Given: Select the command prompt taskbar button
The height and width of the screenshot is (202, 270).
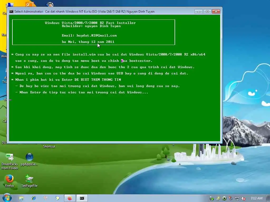Looking at the screenshot, I should coord(82,198).
